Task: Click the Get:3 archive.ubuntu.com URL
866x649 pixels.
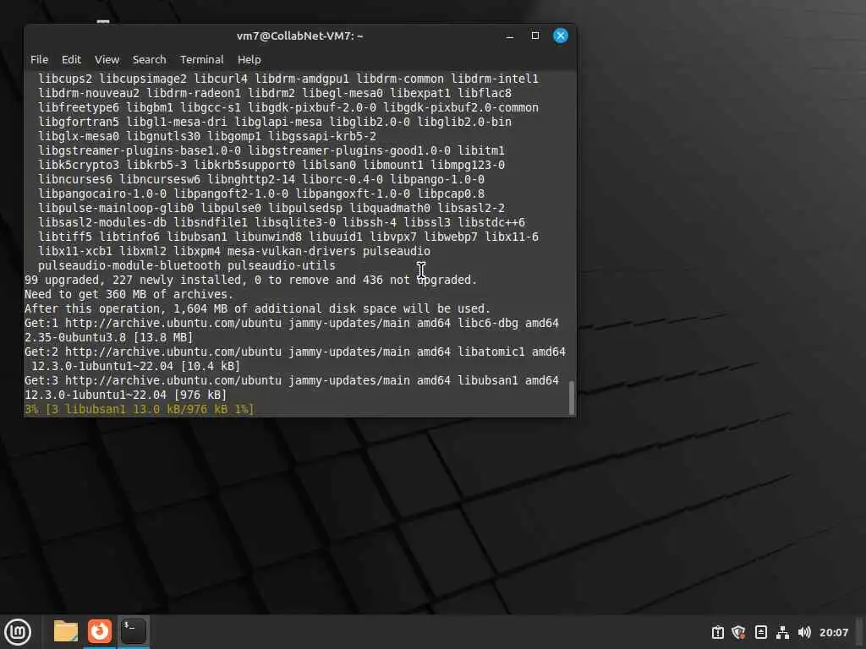Action: click(173, 380)
